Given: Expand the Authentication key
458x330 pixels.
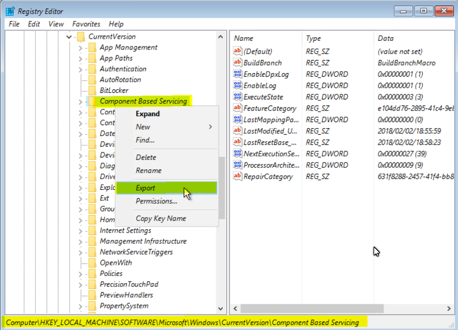Looking at the screenshot, I should pyautogui.click(x=80, y=70).
